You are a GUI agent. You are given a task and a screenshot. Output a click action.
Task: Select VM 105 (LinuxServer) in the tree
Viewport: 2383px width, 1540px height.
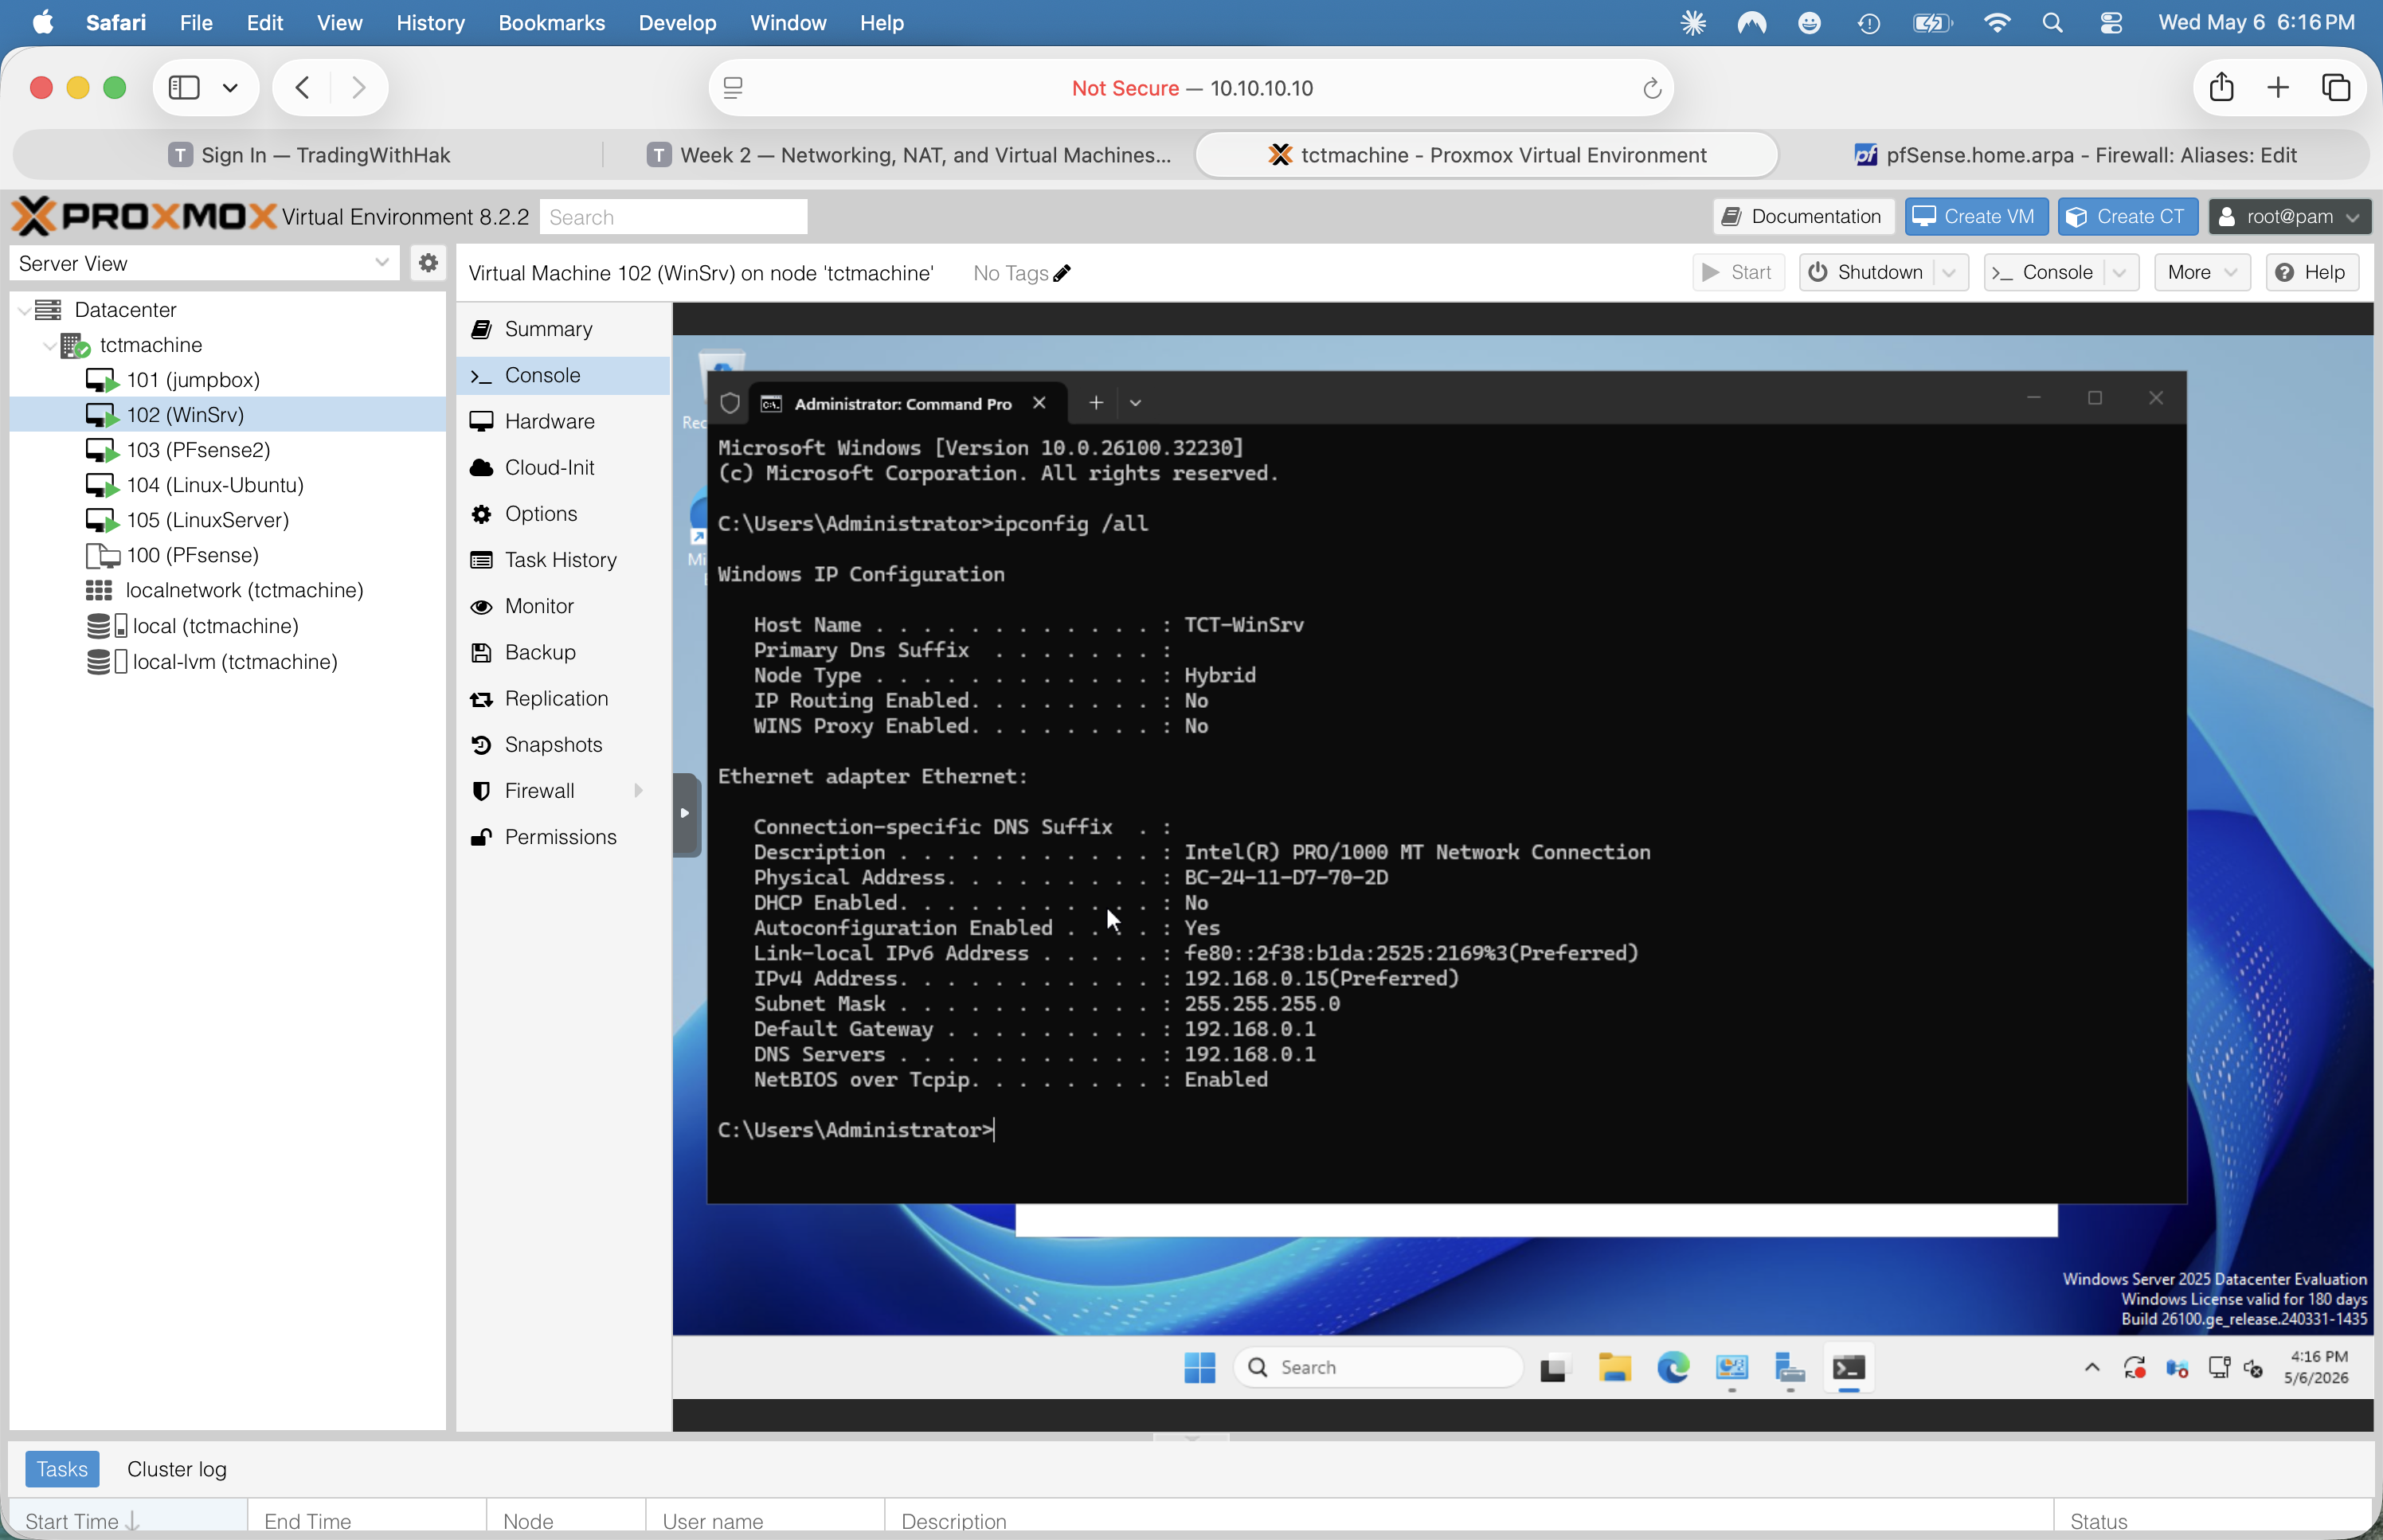(207, 520)
